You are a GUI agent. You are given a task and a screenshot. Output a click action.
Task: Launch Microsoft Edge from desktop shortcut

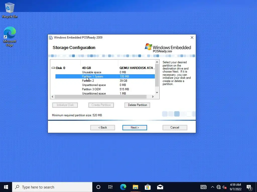(x=10, y=36)
